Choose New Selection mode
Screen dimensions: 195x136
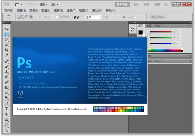coord(19,17)
